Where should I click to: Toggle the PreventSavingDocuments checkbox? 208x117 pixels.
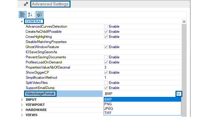pyautogui.click(x=106, y=57)
